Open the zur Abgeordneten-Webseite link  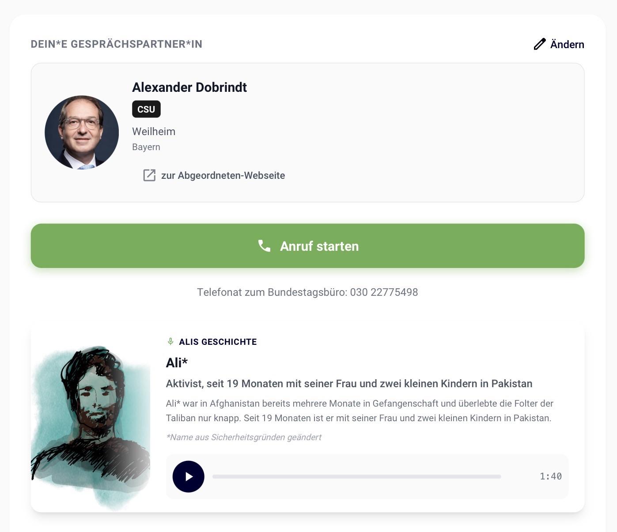223,176
